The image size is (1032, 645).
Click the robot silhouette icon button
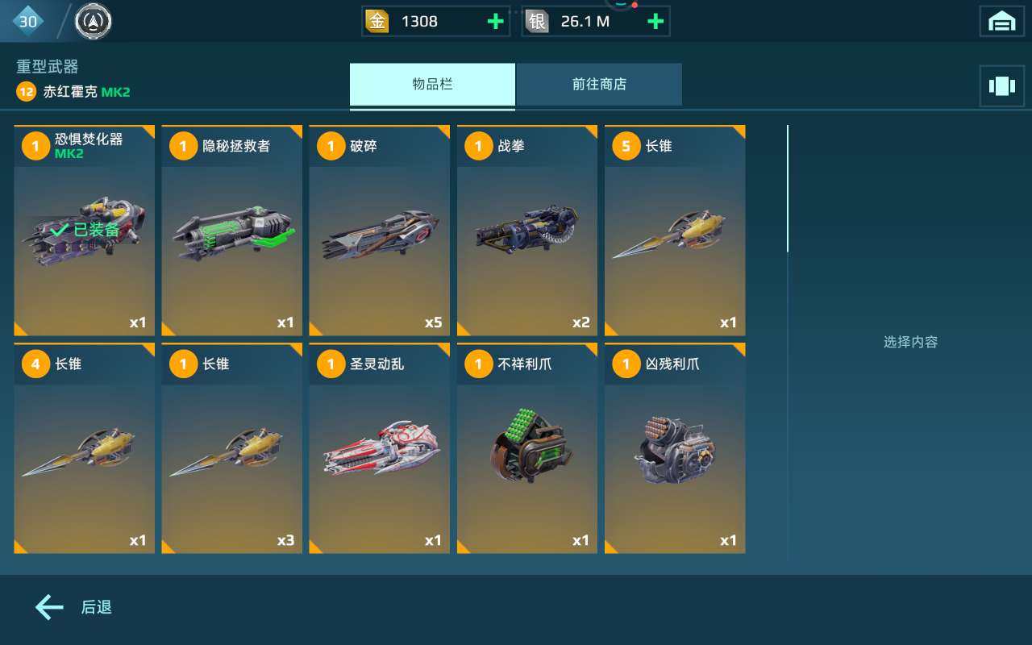1001,86
